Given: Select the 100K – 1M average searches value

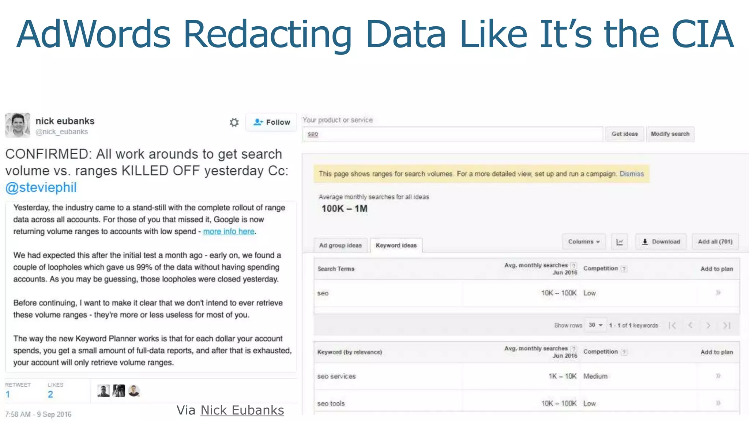Looking at the screenshot, I should 345,209.
